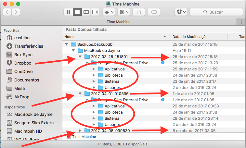Collapse the Backups.backupdb folder

coord(67,44)
